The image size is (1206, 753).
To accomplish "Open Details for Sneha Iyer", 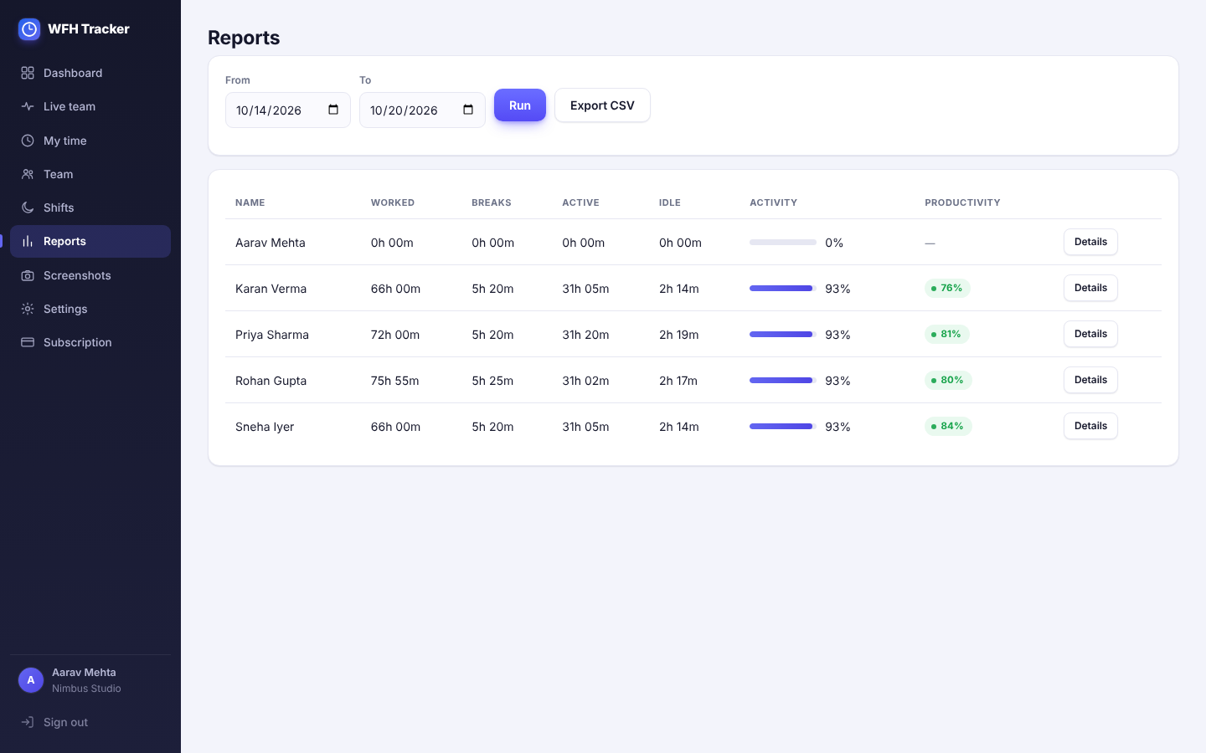I will pyautogui.click(x=1090, y=426).
